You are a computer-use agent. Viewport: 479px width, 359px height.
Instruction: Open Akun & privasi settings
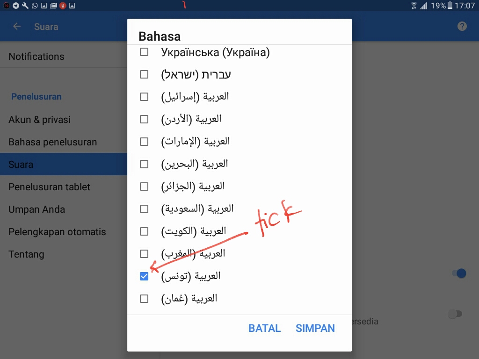tap(40, 120)
